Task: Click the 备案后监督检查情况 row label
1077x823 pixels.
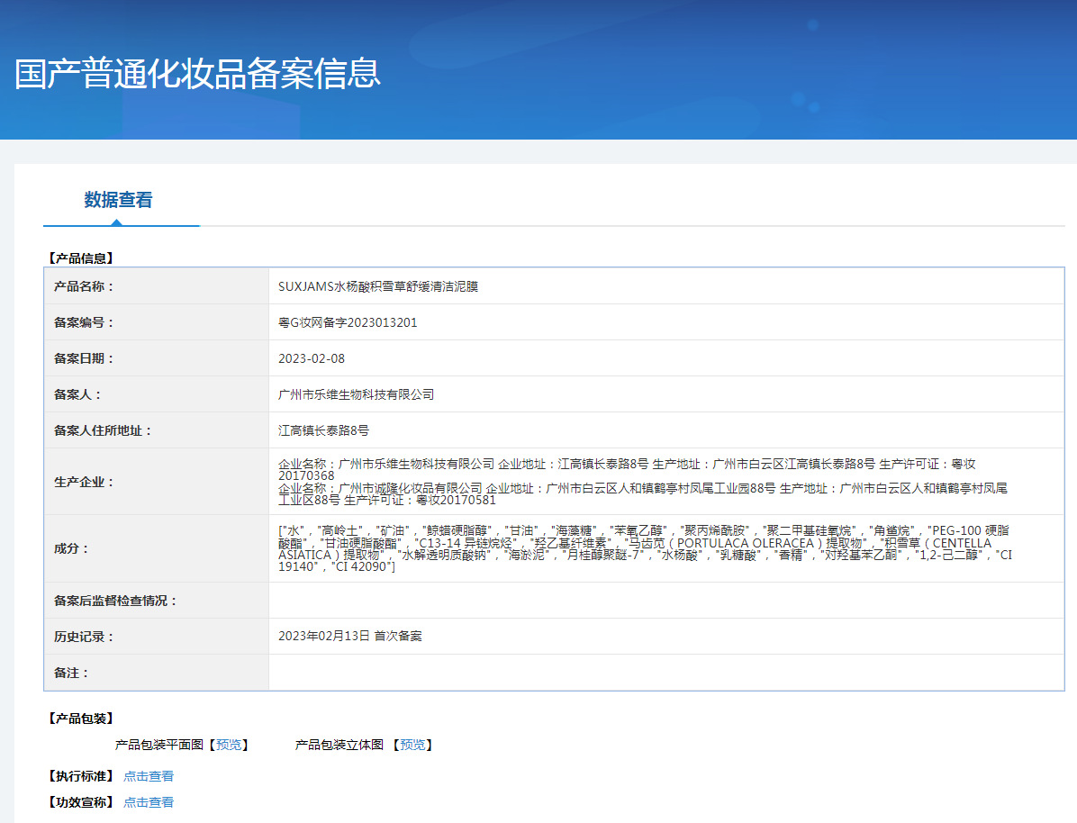Action: coord(116,601)
